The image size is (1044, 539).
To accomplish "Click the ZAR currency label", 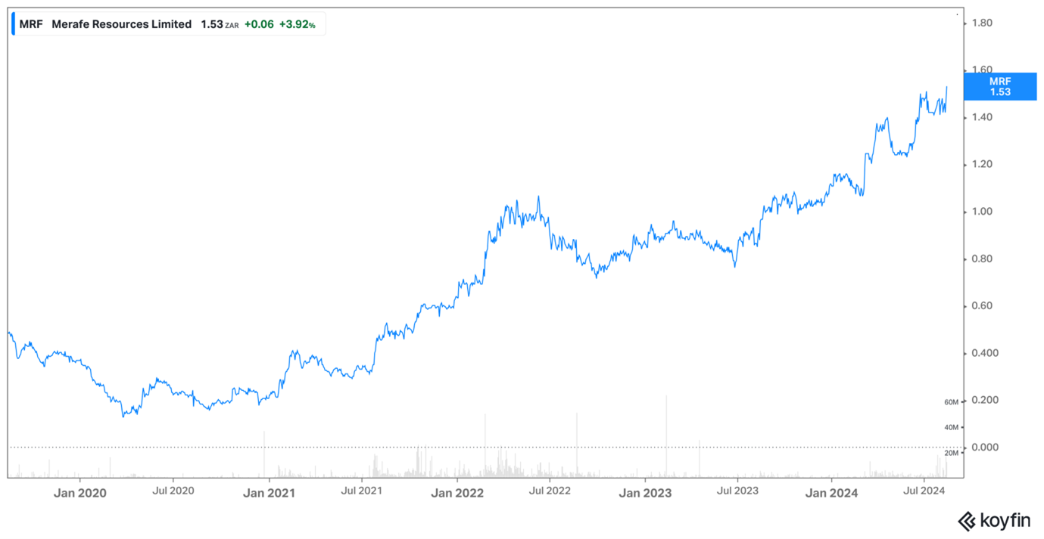I will [x=232, y=26].
